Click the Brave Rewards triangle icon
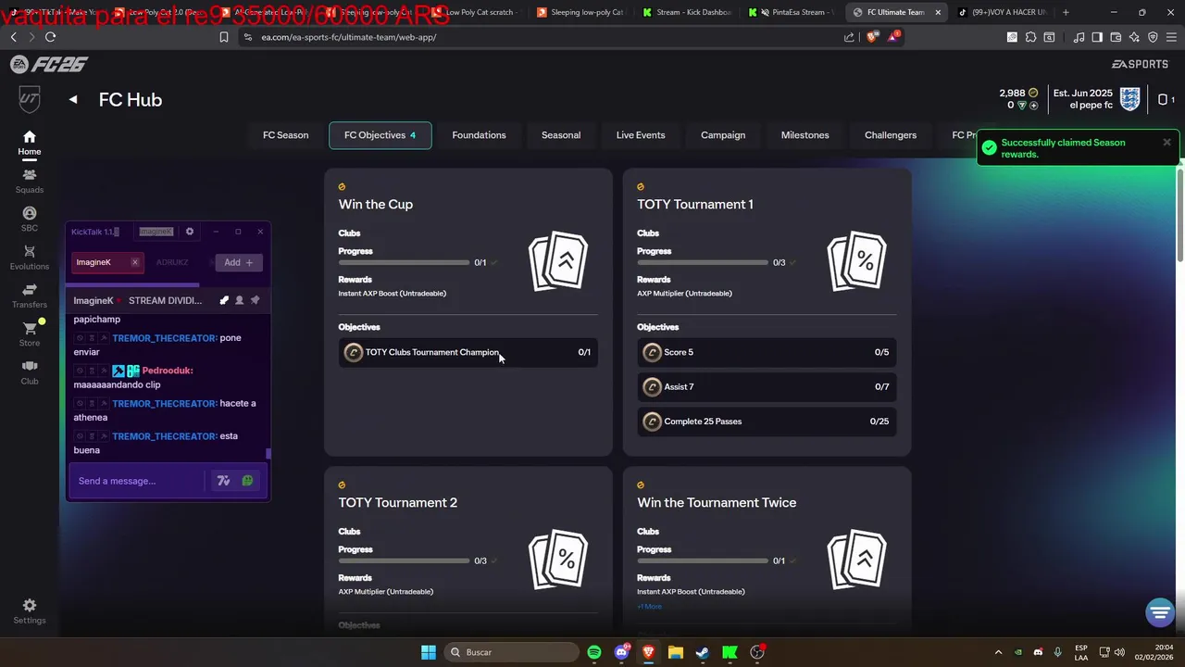 click(x=893, y=37)
